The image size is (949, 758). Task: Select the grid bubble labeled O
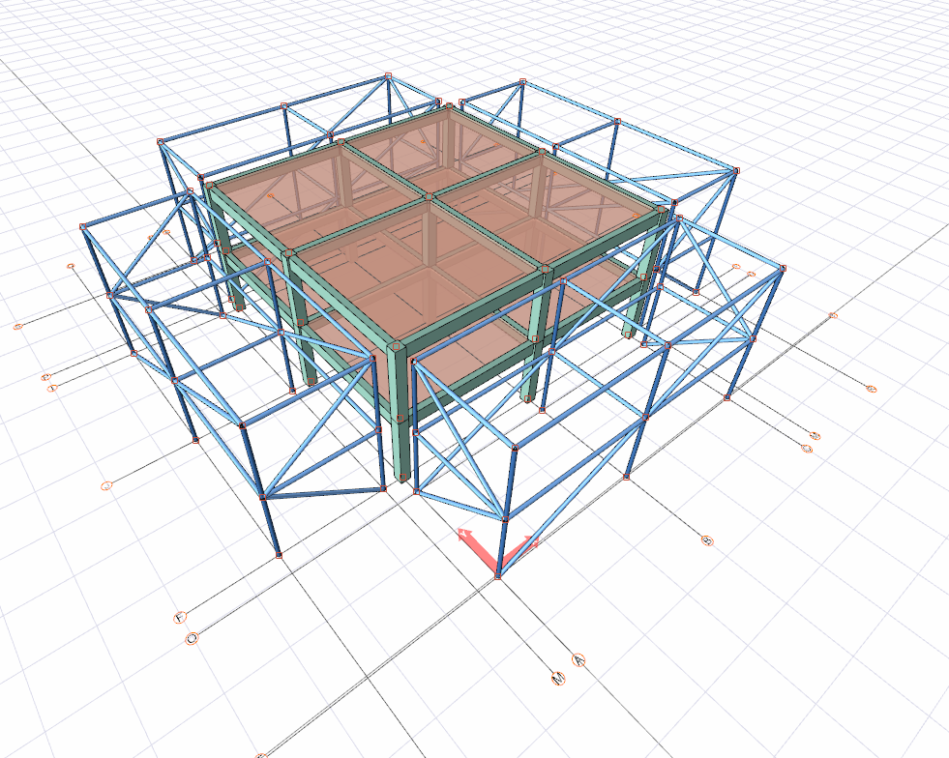coord(192,638)
